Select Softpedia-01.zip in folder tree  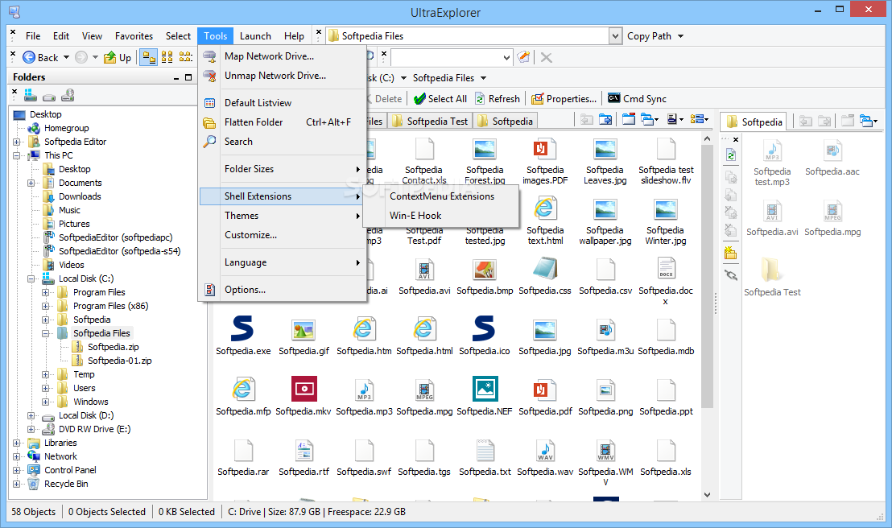point(119,361)
